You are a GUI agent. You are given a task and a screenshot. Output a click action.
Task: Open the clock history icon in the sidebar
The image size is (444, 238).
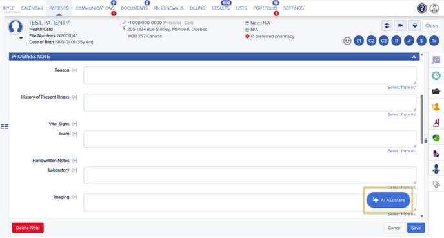[x=436, y=75]
